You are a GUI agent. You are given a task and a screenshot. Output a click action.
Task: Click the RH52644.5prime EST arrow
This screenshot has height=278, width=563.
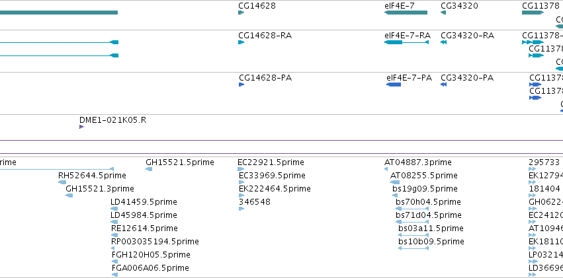[x=62, y=182]
